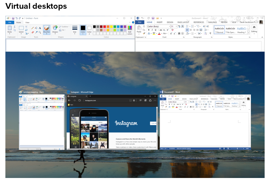The image size is (269, 180).
Task: Open Paint Help question mark icon
Action: coord(133,22)
